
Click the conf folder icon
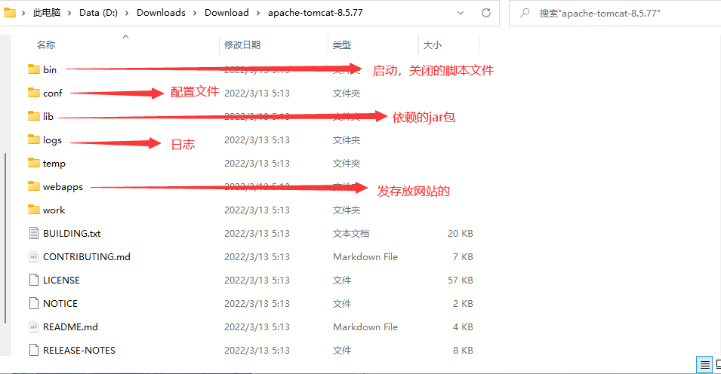33,93
